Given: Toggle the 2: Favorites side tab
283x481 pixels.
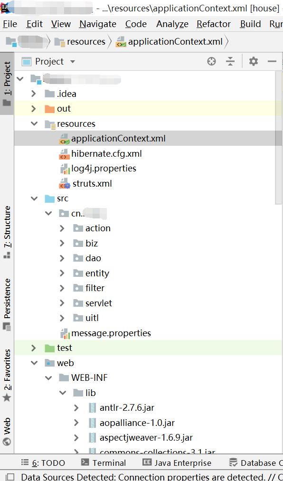Looking at the screenshot, I should tap(7, 375).
